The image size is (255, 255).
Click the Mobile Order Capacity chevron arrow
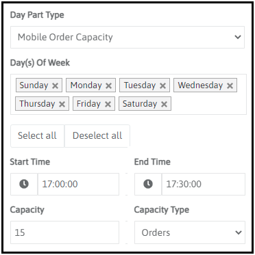(238, 37)
